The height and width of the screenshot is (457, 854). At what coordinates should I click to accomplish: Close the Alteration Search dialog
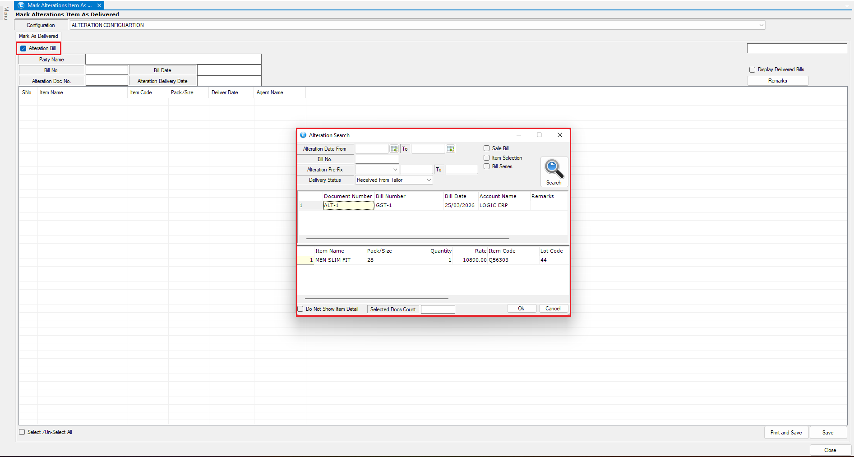[x=559, y=135]
